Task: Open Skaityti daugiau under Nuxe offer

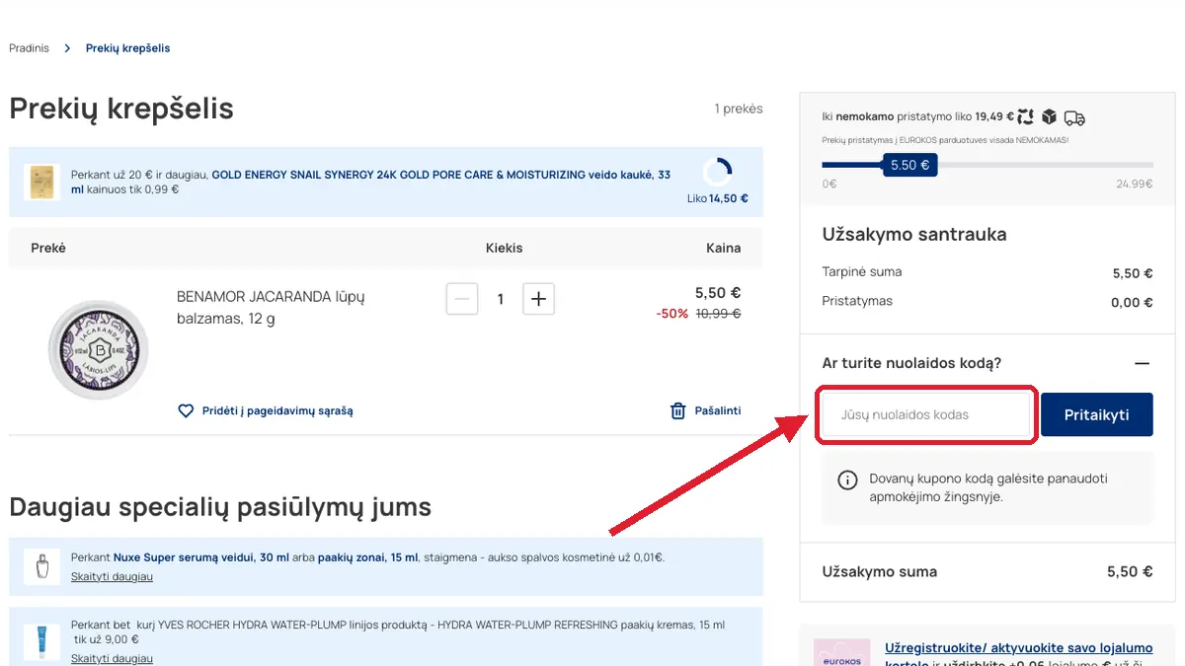Action: [x=112, y=576]
